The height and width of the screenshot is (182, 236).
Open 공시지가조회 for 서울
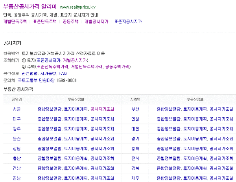point(102,109)
